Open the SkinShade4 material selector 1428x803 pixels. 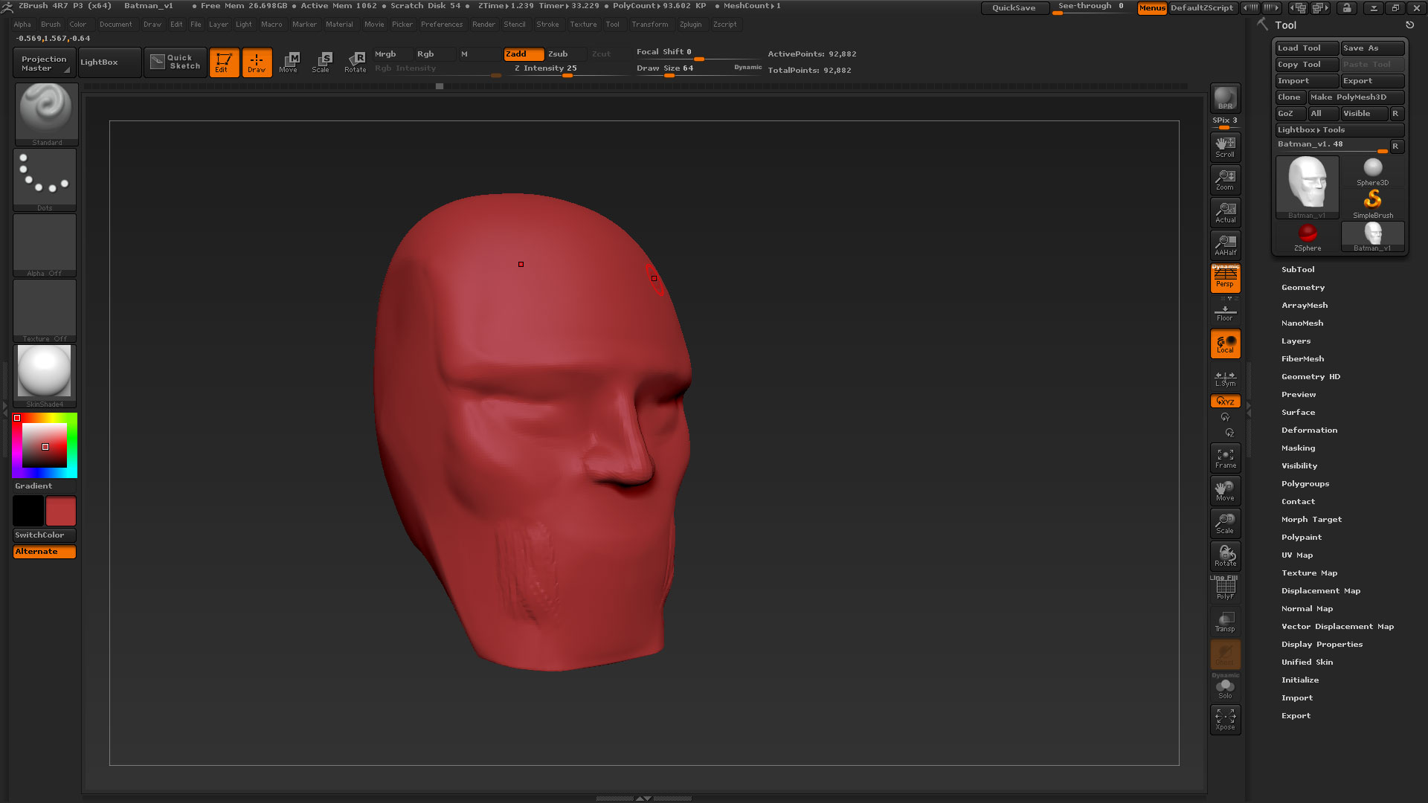click(45, 376)
